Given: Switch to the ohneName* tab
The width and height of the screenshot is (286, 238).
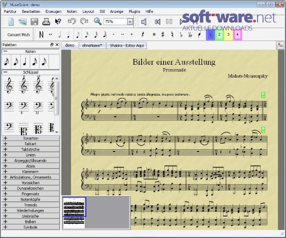Looking at the screenshot, I should (x=92, y=46).
